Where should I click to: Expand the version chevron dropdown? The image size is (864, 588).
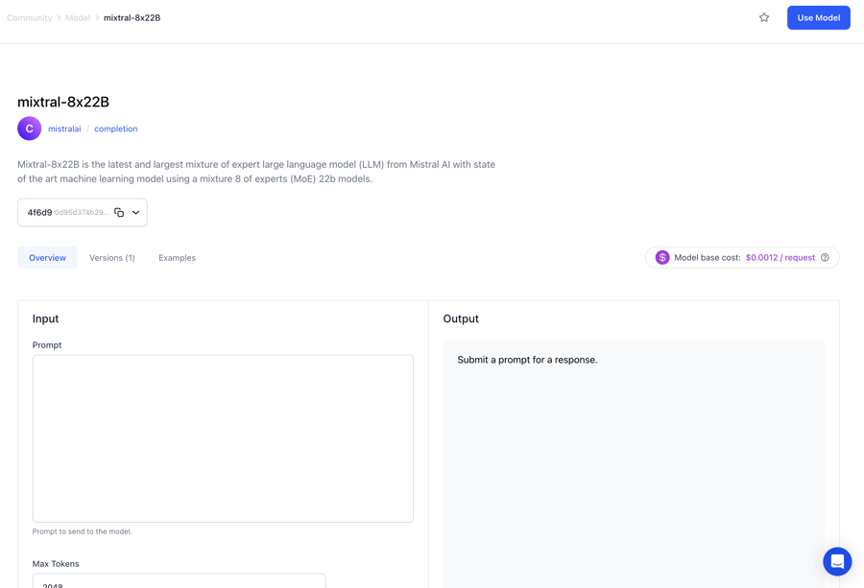pos(136,212)
